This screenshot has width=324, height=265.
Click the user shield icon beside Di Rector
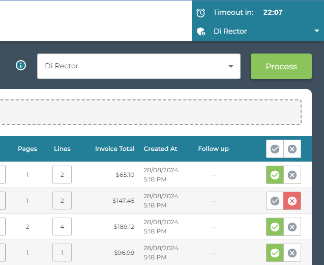pyautogui.click(x=201, y=32)
